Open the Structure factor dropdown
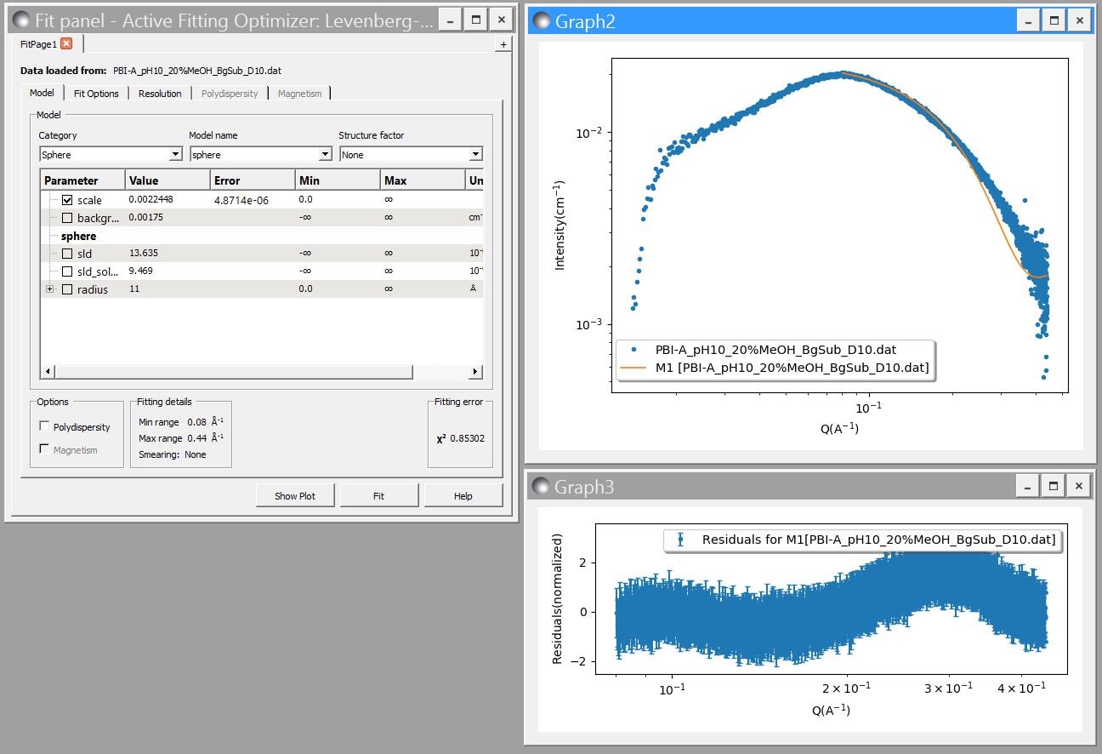The image size is (1102, 754). click(x=411, y=154)
